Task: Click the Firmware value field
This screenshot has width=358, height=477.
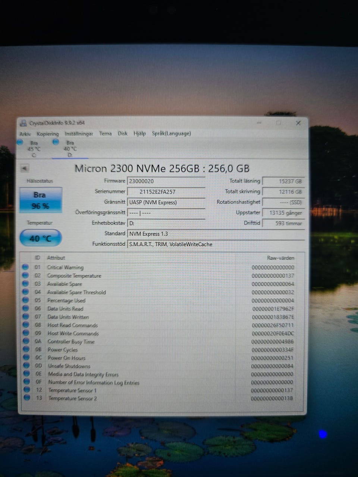Action: (x=166, y=181)
